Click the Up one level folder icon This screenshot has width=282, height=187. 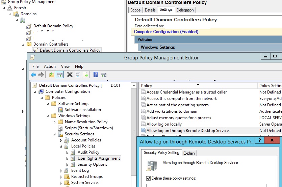52,75
